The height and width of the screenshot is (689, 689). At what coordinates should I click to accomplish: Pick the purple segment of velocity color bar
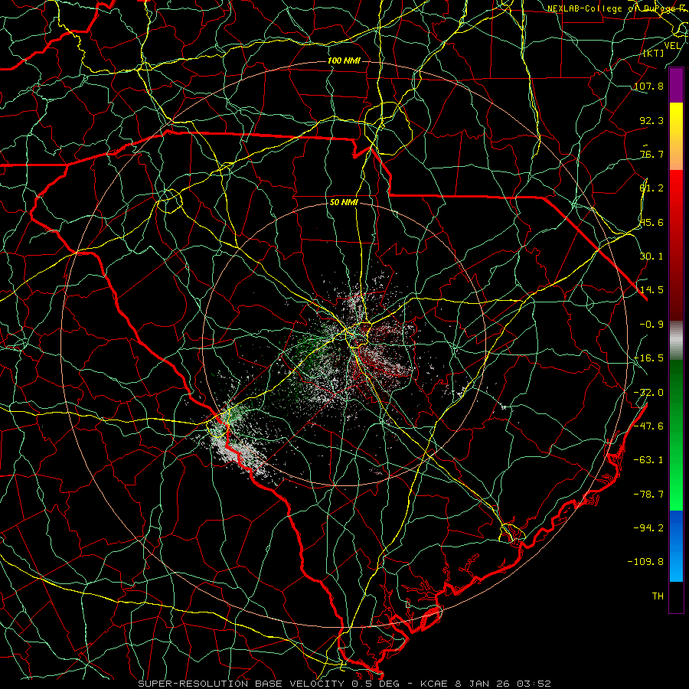point(676,85)
